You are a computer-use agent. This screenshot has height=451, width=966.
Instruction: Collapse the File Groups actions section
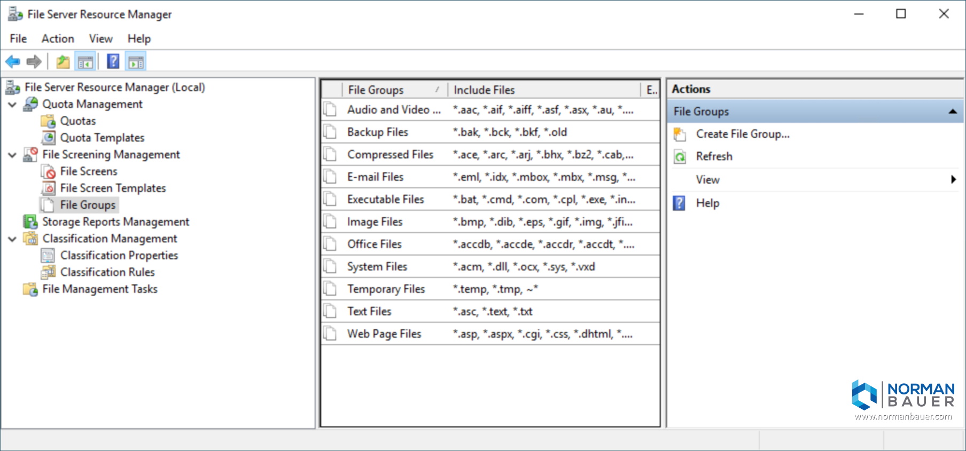click(x=952, y=112)
